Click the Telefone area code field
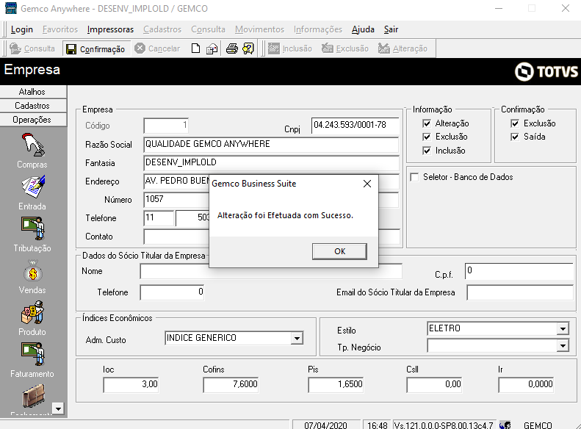Screen dimensions: 581x429 tap(159, 218)
